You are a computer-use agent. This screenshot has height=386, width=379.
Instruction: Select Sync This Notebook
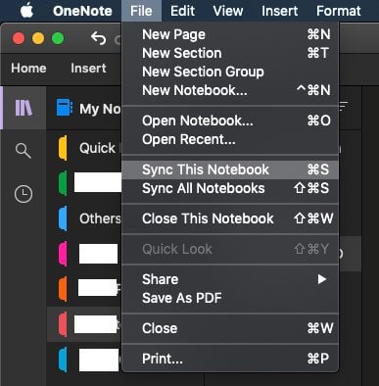pyautogui.click(x=230, y=169)
